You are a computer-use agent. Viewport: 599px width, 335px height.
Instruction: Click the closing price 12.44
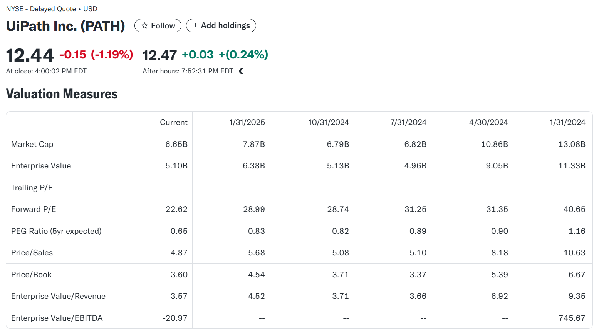point(30,55)
